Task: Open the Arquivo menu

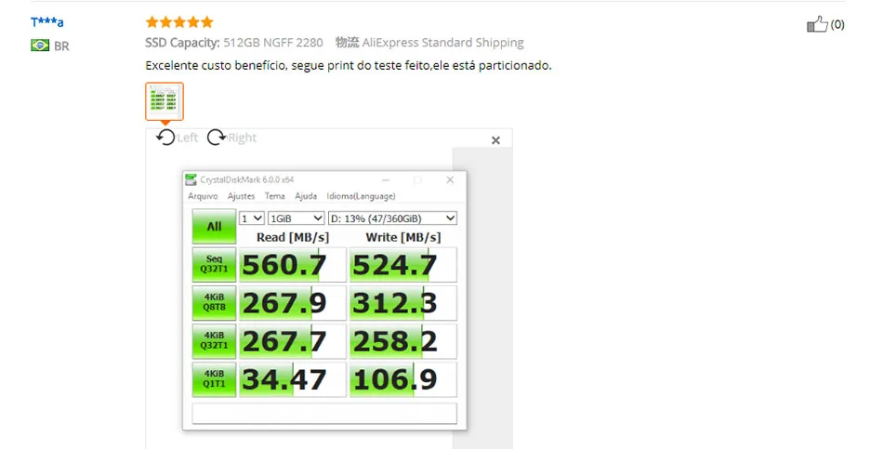Action: click(203, 196)
